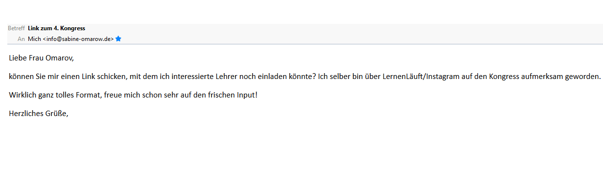The width and height of the screenshot is (603, 176).
Task: Click the blue star next to the recipient address
Action: point(118,39)
